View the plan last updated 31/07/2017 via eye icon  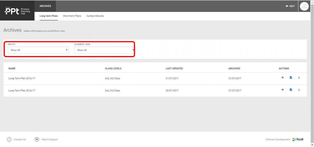click(x=282, y=77)
